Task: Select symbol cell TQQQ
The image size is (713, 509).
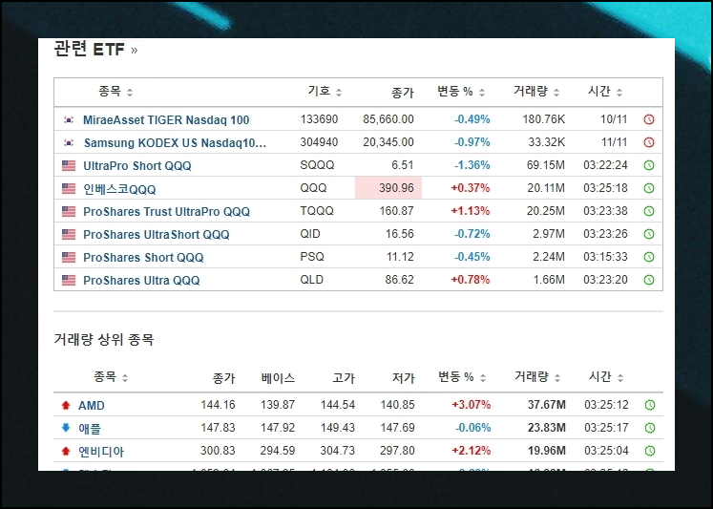Action: click(317, 211)
